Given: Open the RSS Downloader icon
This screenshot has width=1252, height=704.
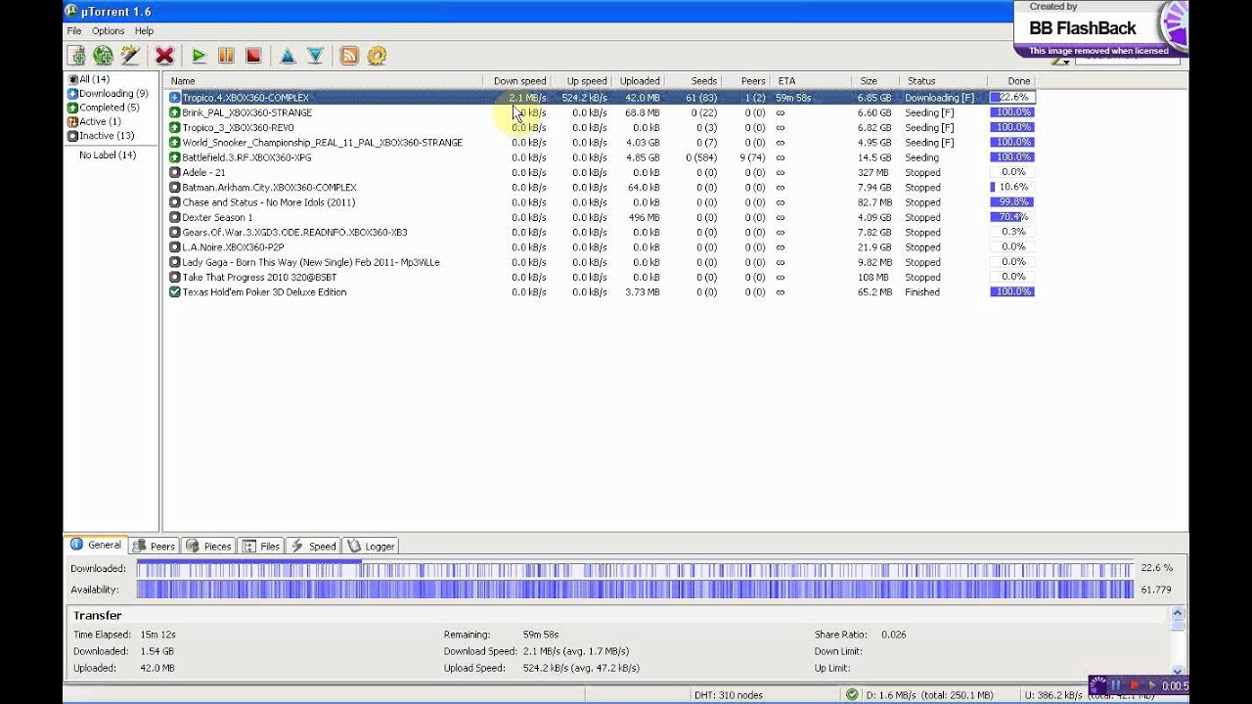Looking at the screenshot, I should 349,56.
